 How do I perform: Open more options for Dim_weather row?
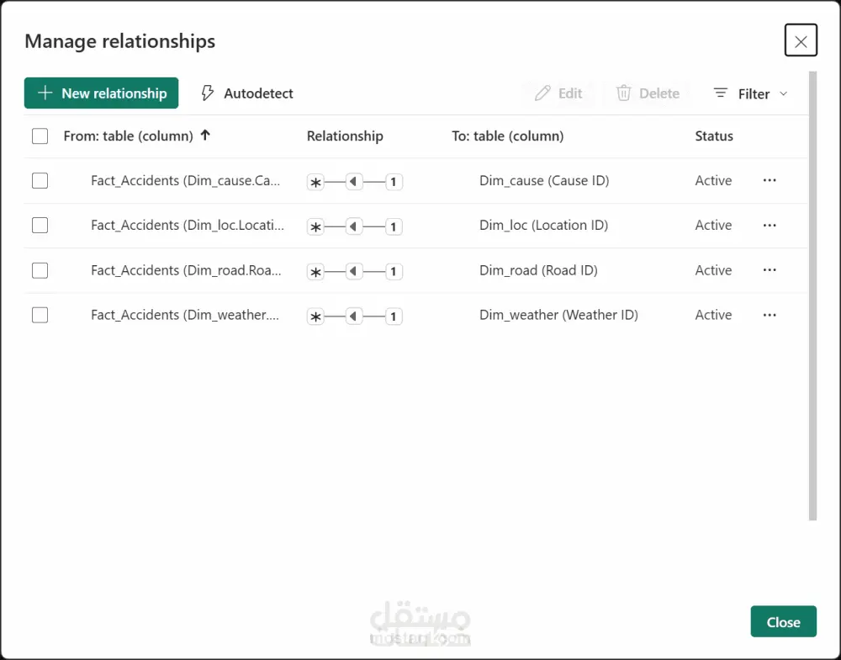(x=770, y=315)
